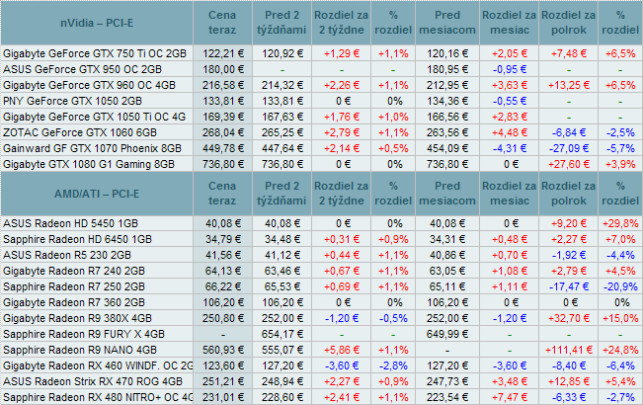Click the +7,47 € monthly difference
The width and height of the screenshot is (643, 405).
click(510, 397)
